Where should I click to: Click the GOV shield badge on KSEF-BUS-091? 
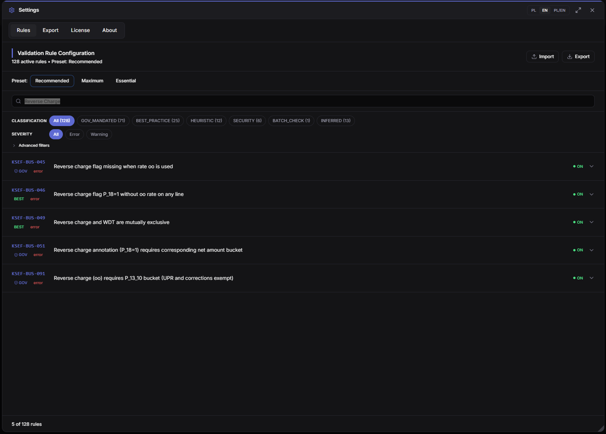tap(21, 283)
